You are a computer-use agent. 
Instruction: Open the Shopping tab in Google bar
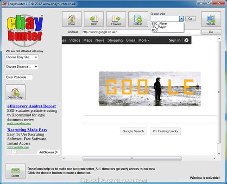pyautogui.click(x=115, y=40)
